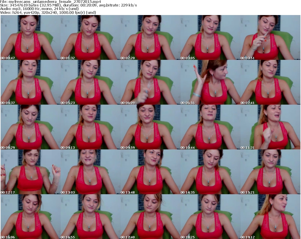Click the frame stamped 00:16:06
This screenshot has height=239, width=301.
pyautogui.click(x=31, y=217)
